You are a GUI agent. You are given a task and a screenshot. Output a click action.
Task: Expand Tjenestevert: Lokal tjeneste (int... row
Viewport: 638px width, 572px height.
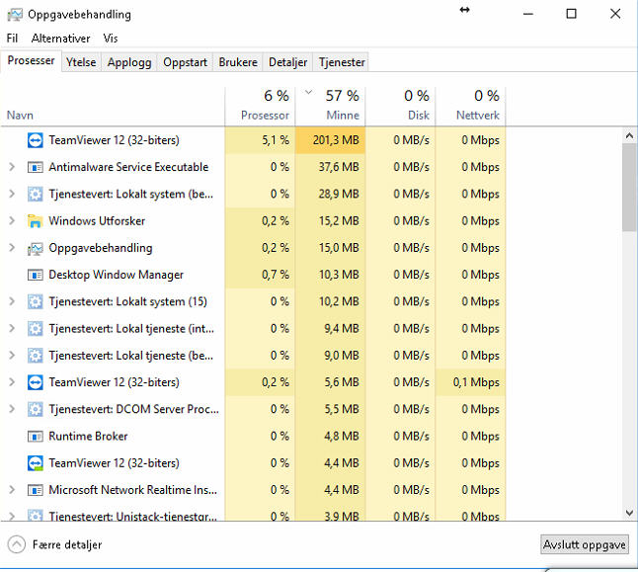[x=12, y=328]
